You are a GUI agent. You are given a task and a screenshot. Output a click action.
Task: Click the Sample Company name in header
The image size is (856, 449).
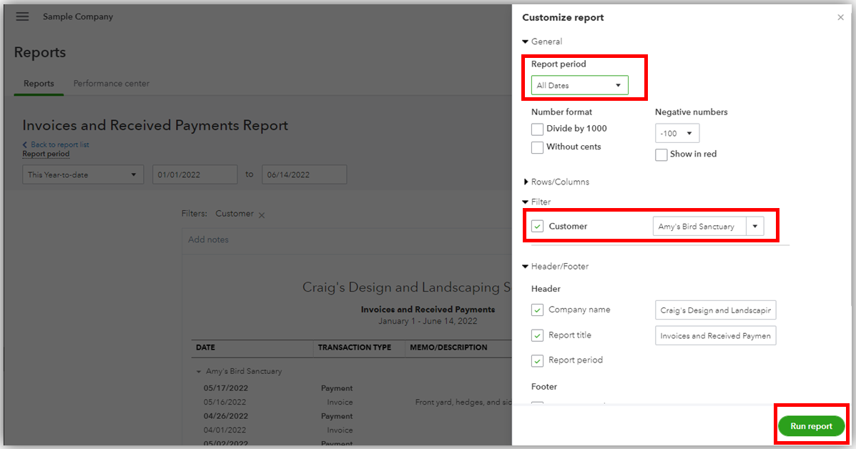coord(78,16)
